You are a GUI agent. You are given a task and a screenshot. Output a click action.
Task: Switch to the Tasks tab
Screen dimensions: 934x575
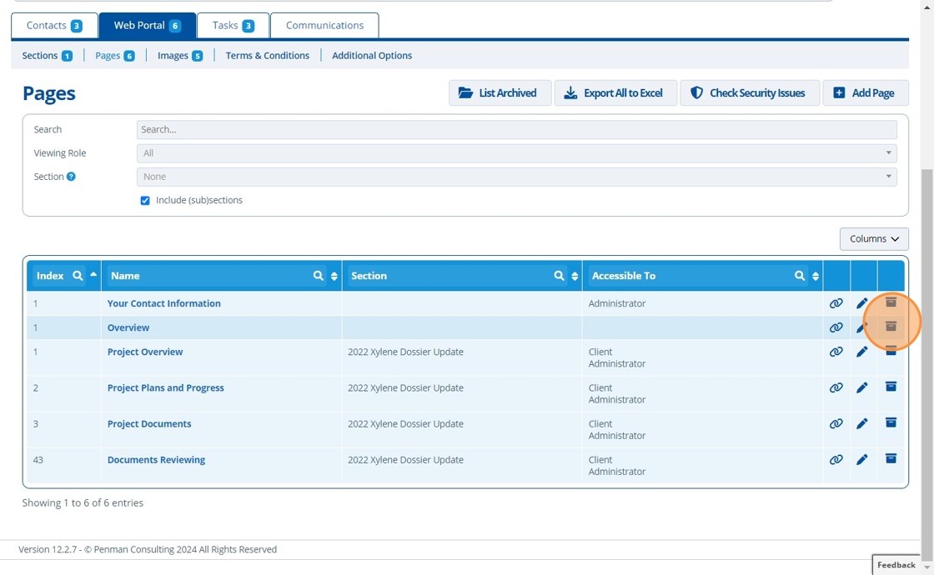coord(233,26)
